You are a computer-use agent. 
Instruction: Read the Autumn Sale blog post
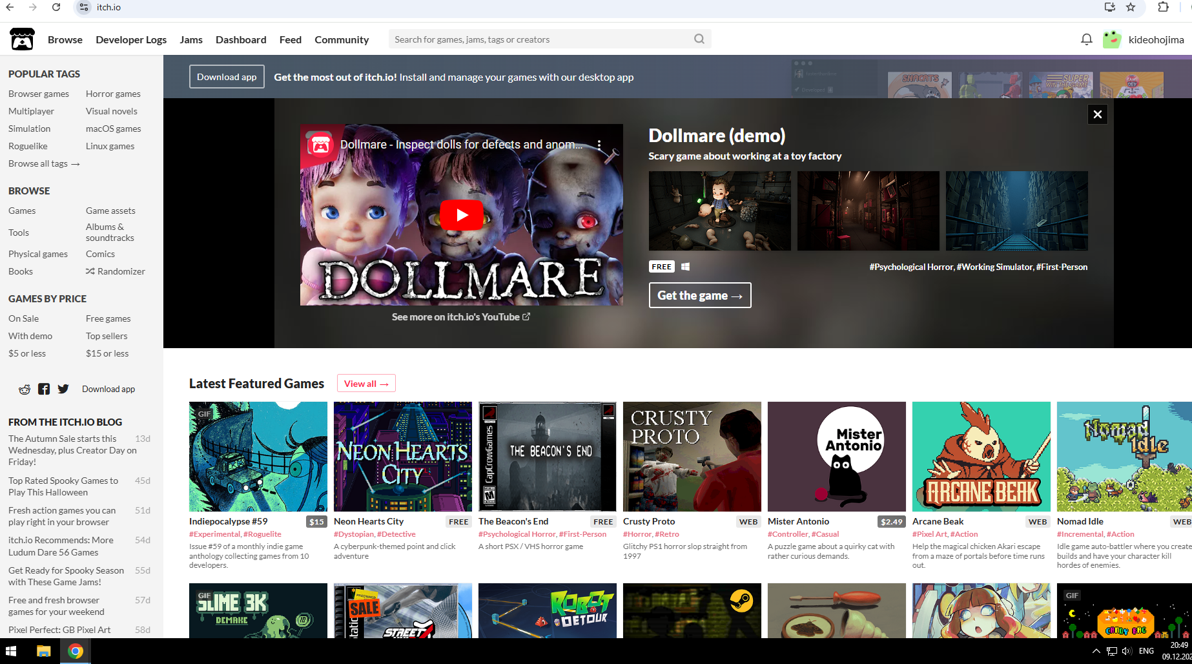coord(72,450)
